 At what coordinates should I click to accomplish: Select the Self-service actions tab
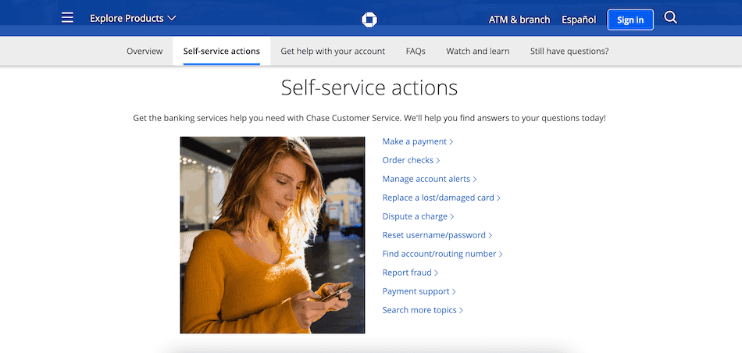[x=221, y=52]
